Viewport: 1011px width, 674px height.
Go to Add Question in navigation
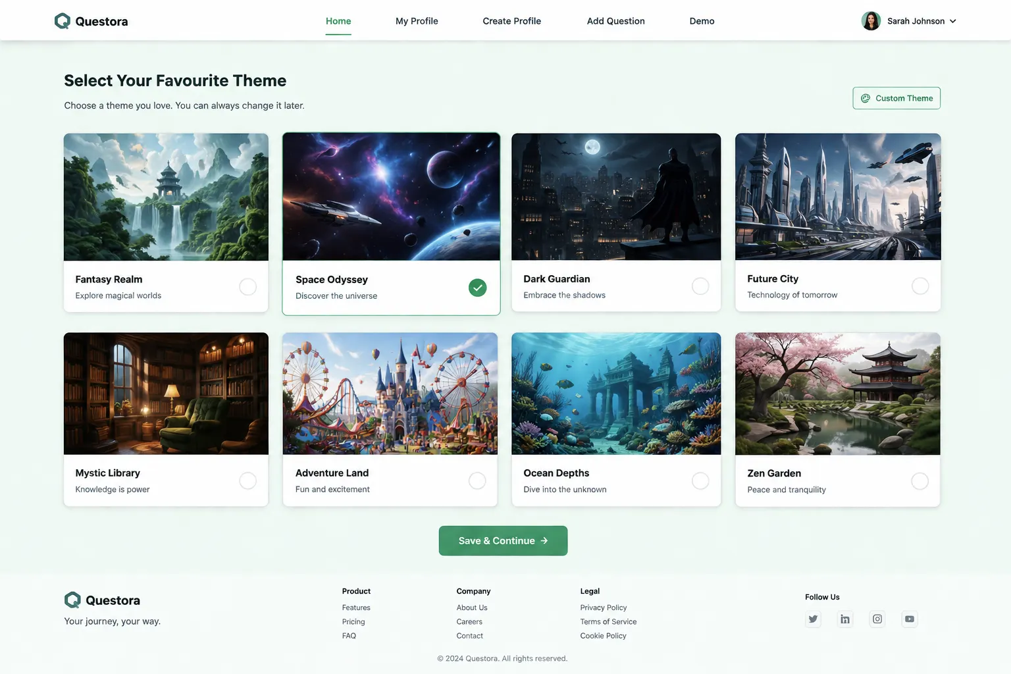(615, 21)
